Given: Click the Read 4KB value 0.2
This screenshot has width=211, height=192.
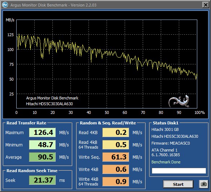Looking at the screenshot, I should (x=116, y=132).
